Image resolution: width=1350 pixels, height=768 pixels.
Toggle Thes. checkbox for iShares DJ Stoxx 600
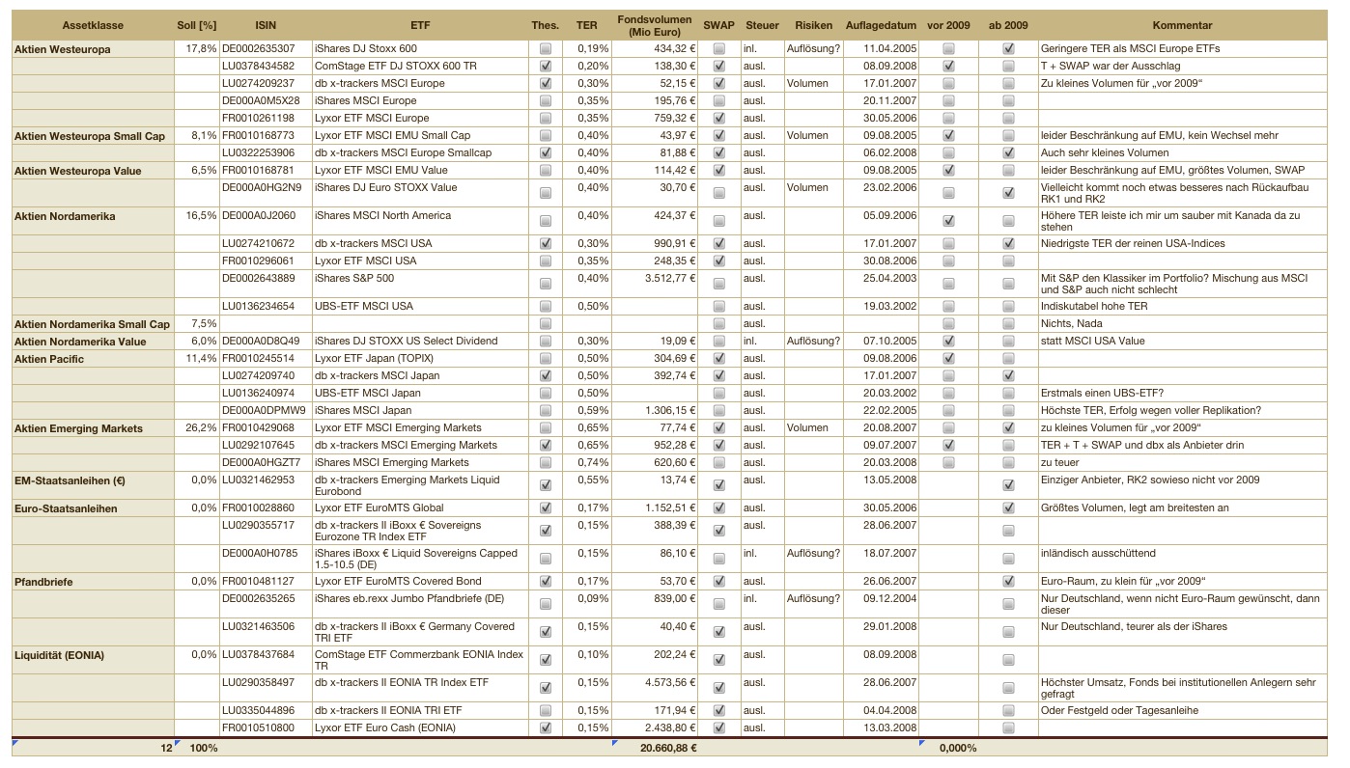(546, 48)
